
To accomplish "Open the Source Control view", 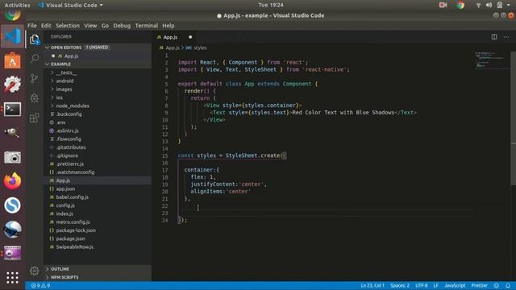I will pyautogui.click(x=35, y=78).
